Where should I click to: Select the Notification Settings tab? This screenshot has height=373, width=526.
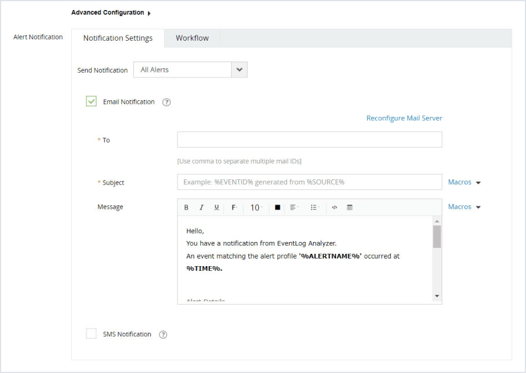click(x=118, y=38)
